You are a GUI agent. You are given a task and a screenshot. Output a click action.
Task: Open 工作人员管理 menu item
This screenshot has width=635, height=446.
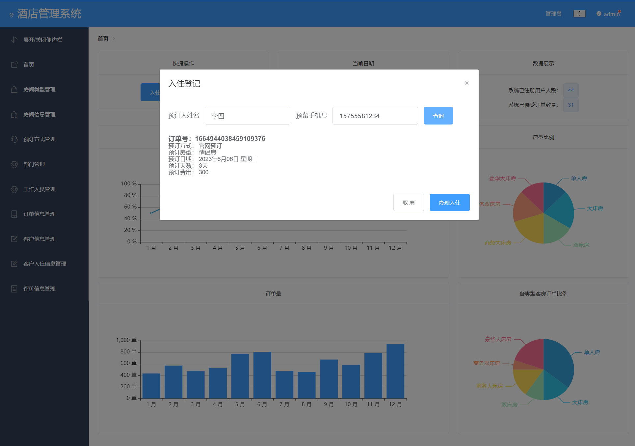tap(39, 189)
